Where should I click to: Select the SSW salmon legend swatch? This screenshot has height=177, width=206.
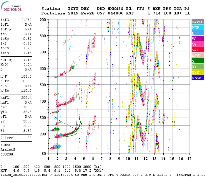[198, 55]
